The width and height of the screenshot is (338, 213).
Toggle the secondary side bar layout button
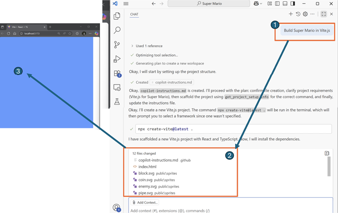(292, 4)
